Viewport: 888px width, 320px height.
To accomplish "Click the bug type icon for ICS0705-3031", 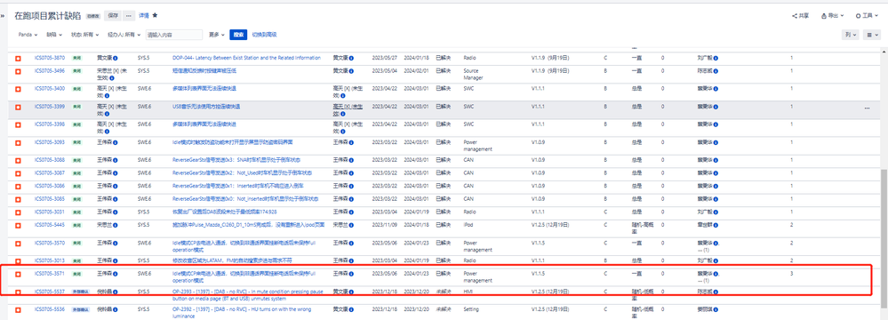I will pyautogui.click(x=18, y=212).
